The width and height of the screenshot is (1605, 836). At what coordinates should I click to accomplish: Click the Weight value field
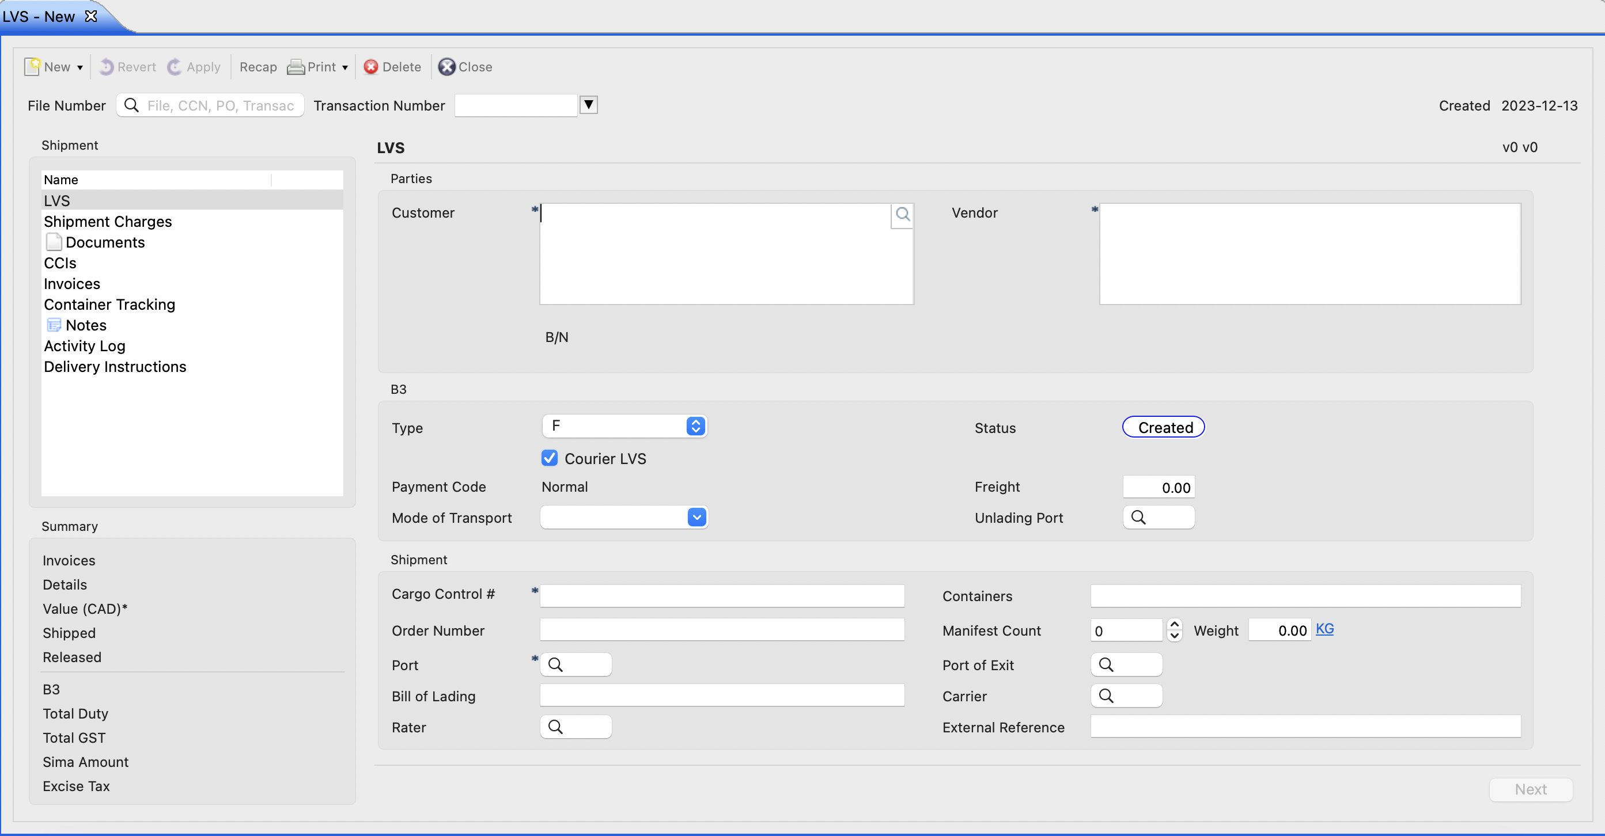tap(1280, 630)
